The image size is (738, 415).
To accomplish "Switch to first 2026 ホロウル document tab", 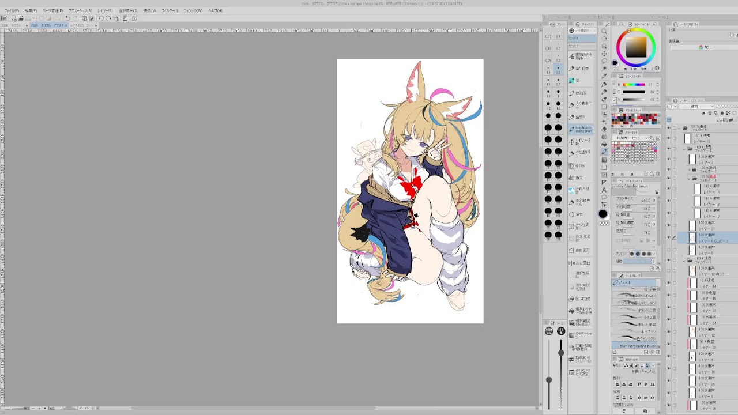I will pyautogui.click(x=14, y=25).
